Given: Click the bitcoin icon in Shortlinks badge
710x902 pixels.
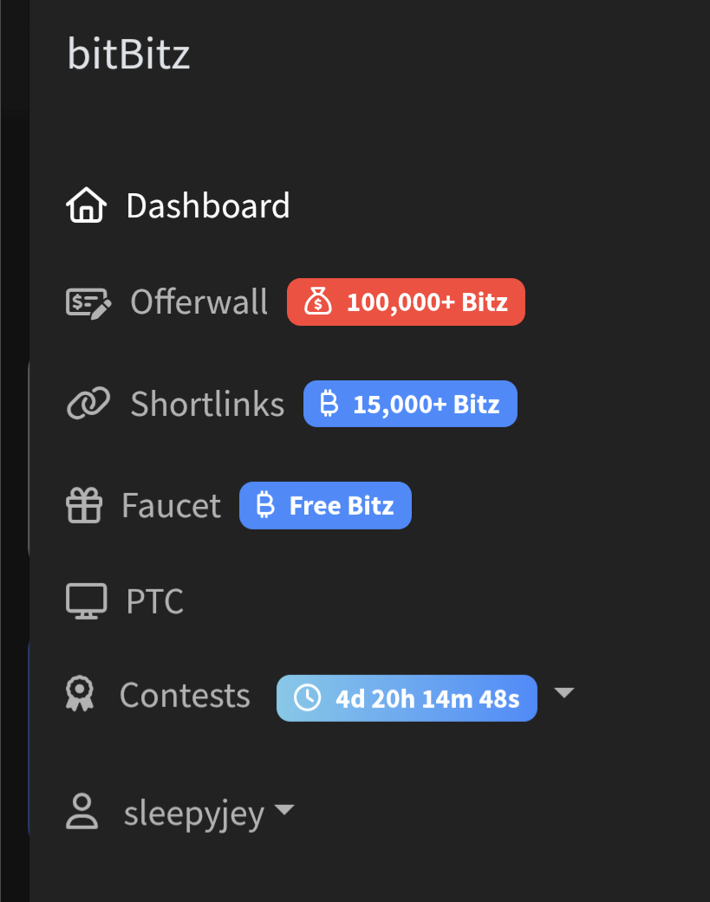Looking at the screenshot, I should (x=329, y=403).
